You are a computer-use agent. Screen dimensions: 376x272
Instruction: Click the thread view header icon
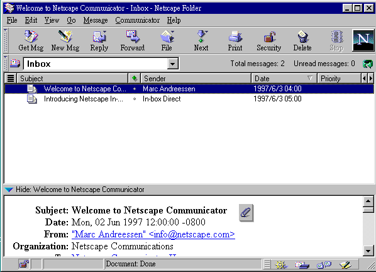11,78
